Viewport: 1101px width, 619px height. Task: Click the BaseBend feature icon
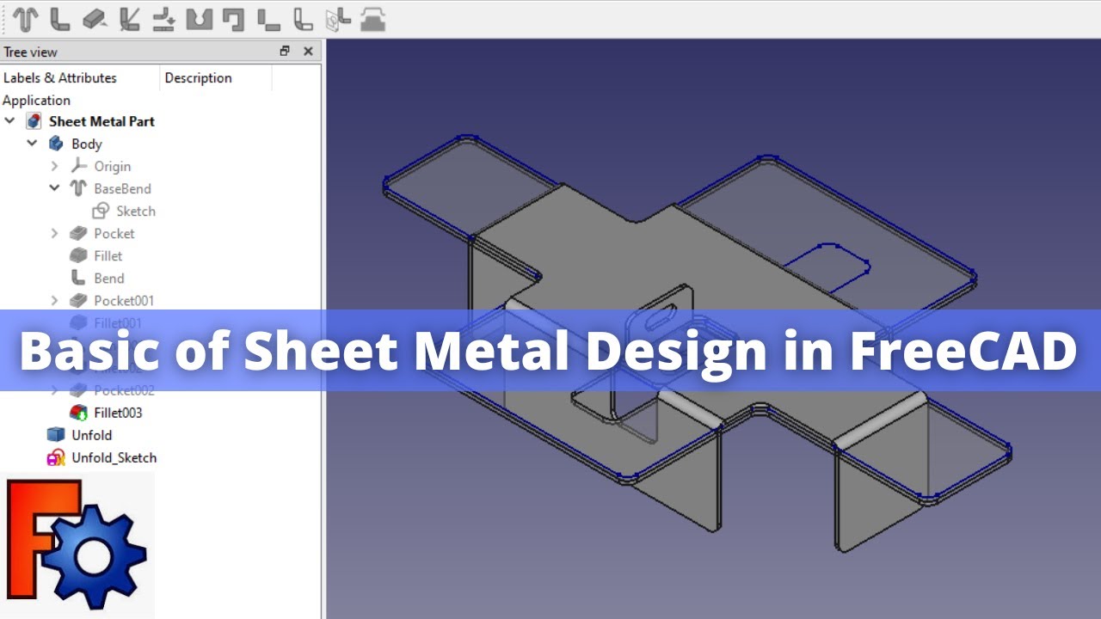point(78,188)
